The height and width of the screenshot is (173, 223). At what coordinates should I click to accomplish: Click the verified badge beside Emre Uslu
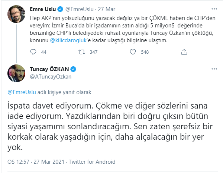click(64, 8)
